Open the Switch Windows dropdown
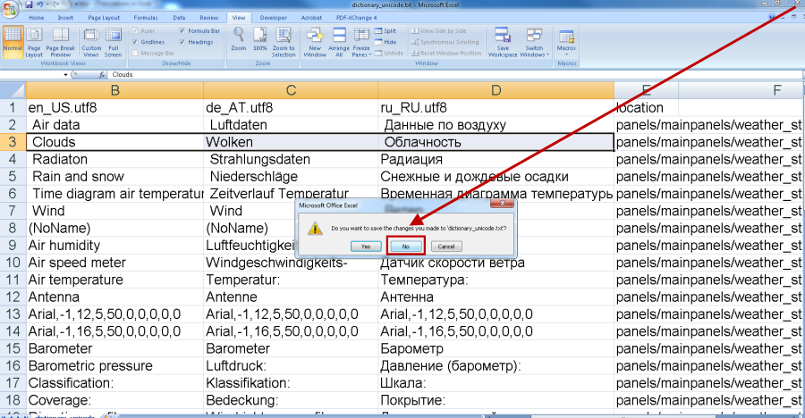 pos(534,42)
